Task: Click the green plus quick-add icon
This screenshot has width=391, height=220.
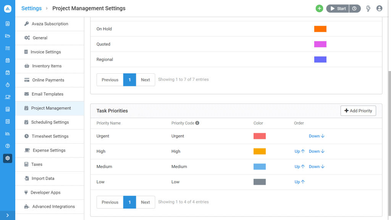Action: tap(319, 8)
